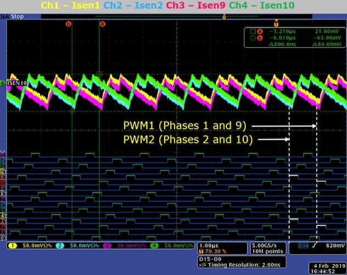Click the channel 4 green badge

tap(154, 245)
